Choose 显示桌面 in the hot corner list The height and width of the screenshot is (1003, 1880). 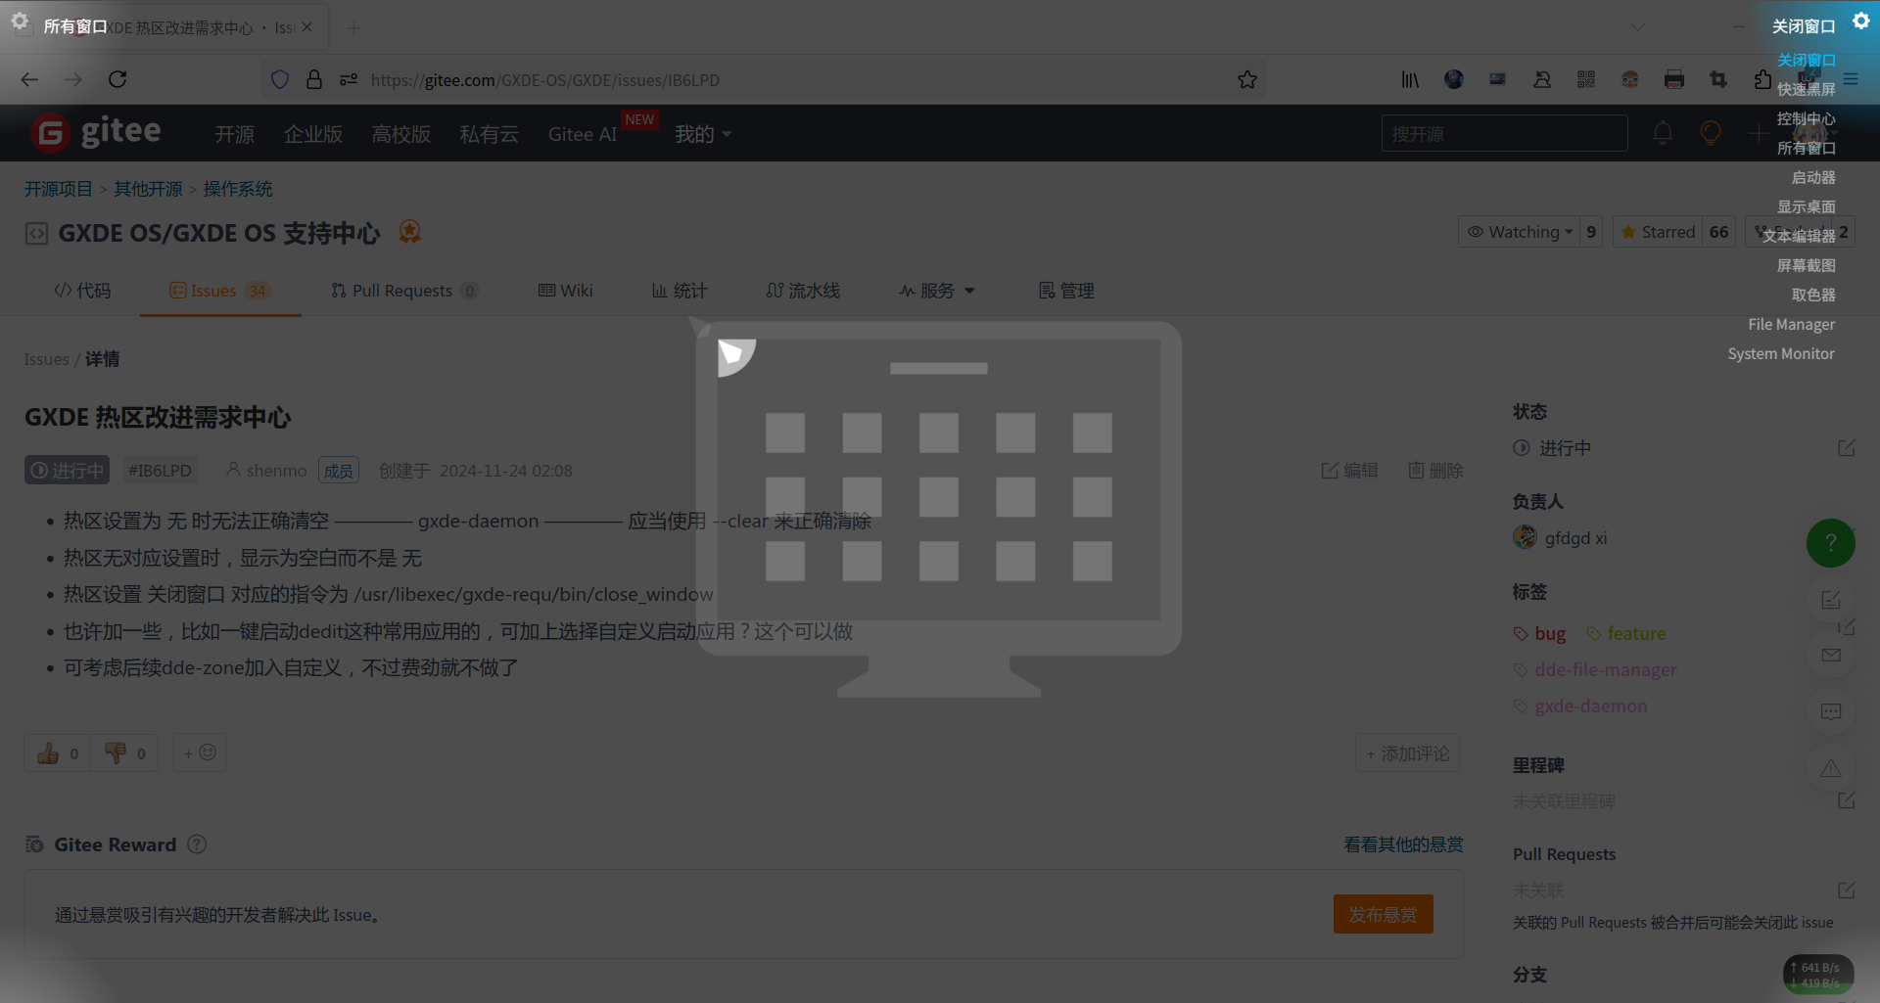pyautogui.click(x=1806, y=206)
